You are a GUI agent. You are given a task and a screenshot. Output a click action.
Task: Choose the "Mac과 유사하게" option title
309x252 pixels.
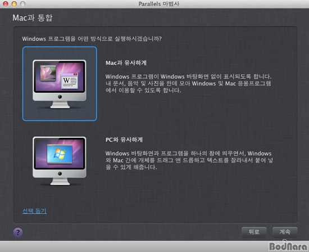126,63
